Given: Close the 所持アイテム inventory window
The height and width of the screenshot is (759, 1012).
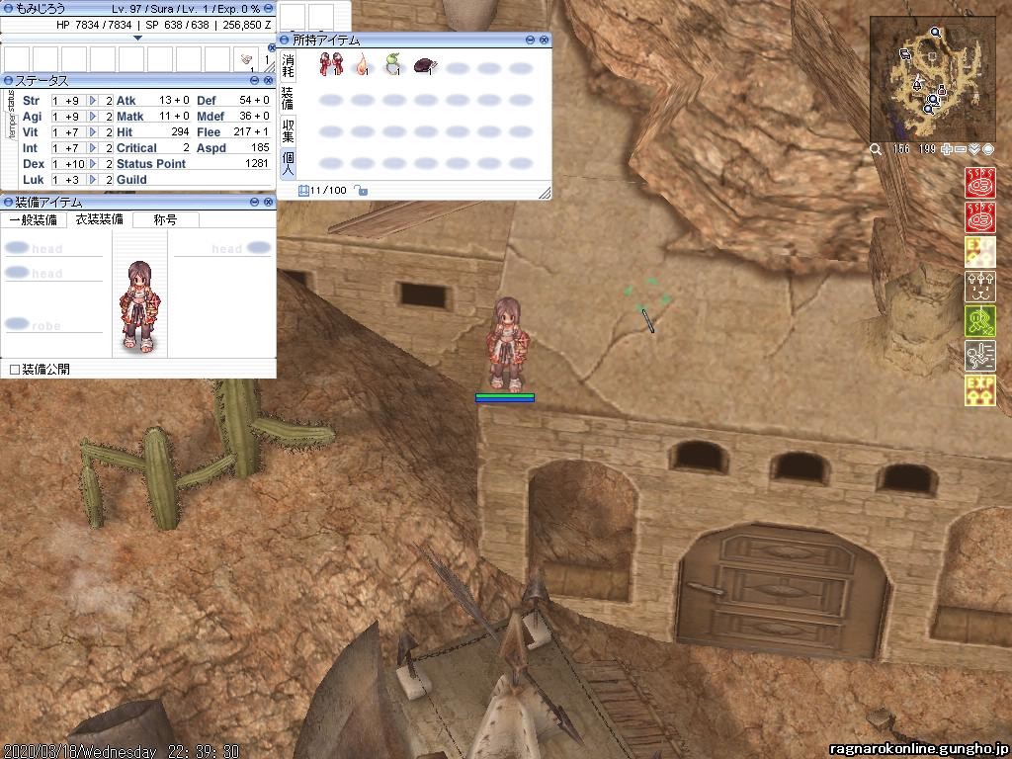Looking at the screenshot, I should coord(545,40).
